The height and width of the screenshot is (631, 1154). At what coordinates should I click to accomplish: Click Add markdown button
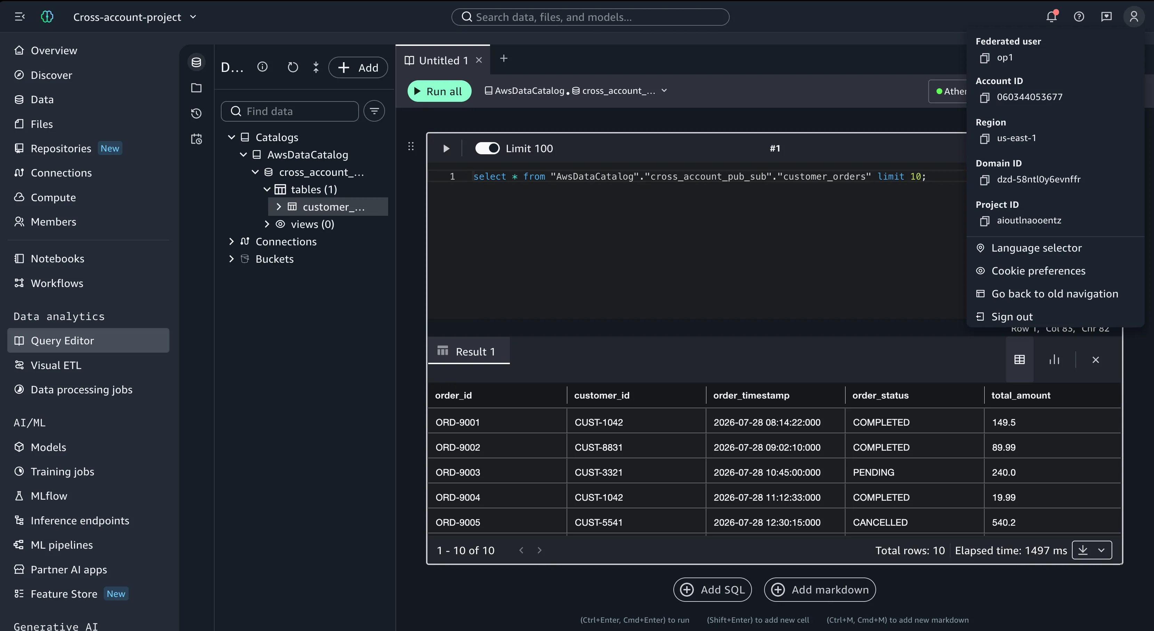(819, 590)
